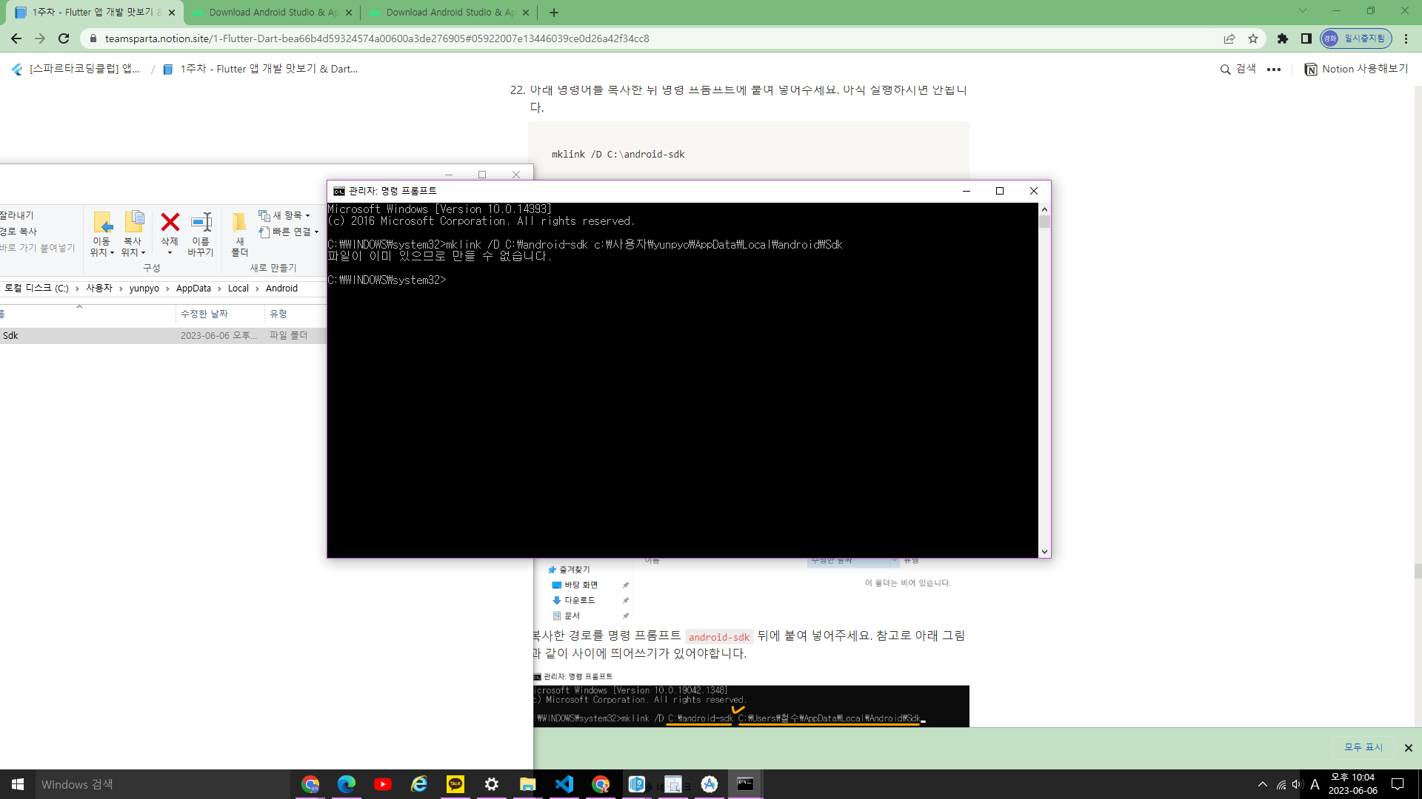Image resolution: width=1422 pixels, height=799 pixels.
Task: Close the Chrome downloads bar
Action: point(1409,748)
